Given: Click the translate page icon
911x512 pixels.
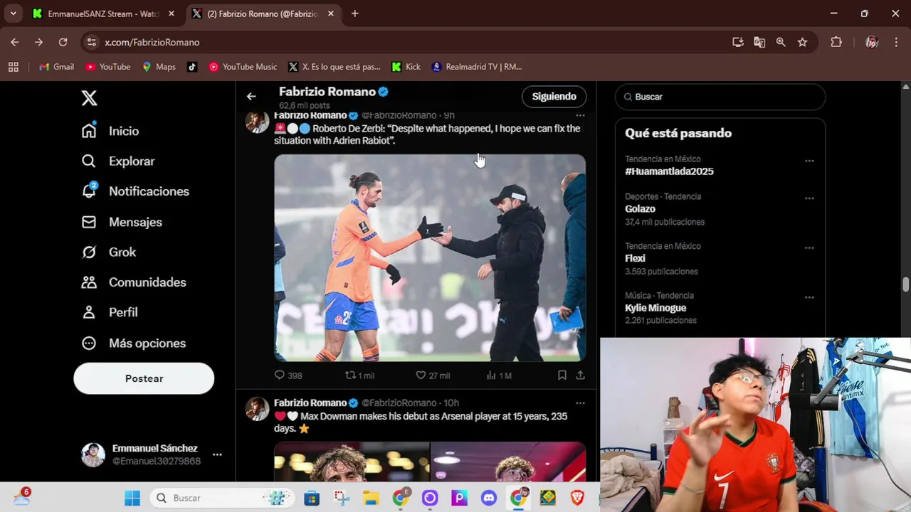Looking at the screenshot, I should coord(759,42).
